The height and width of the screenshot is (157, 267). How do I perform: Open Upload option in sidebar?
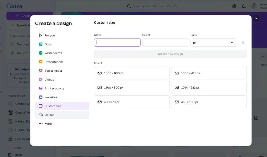(x=62, y=115)
